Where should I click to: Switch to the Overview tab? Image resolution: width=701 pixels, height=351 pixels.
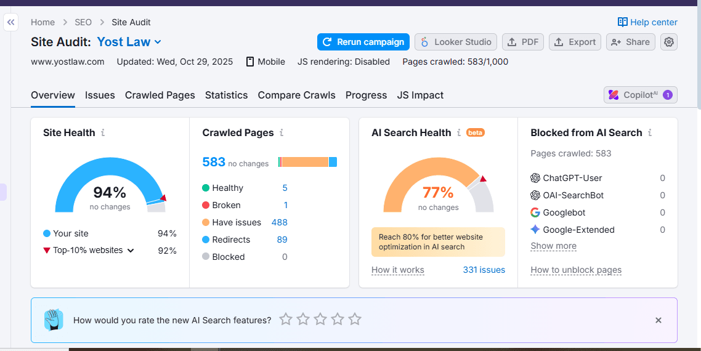click(x=53, y=95)
